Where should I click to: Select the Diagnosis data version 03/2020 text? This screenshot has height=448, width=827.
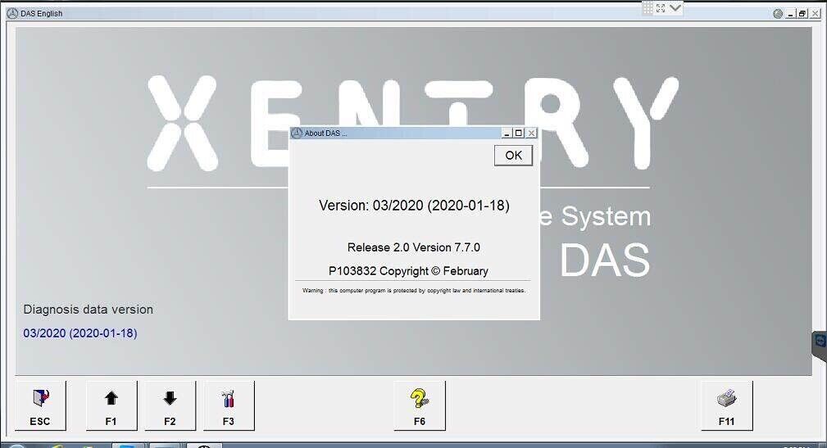[80, 333]
